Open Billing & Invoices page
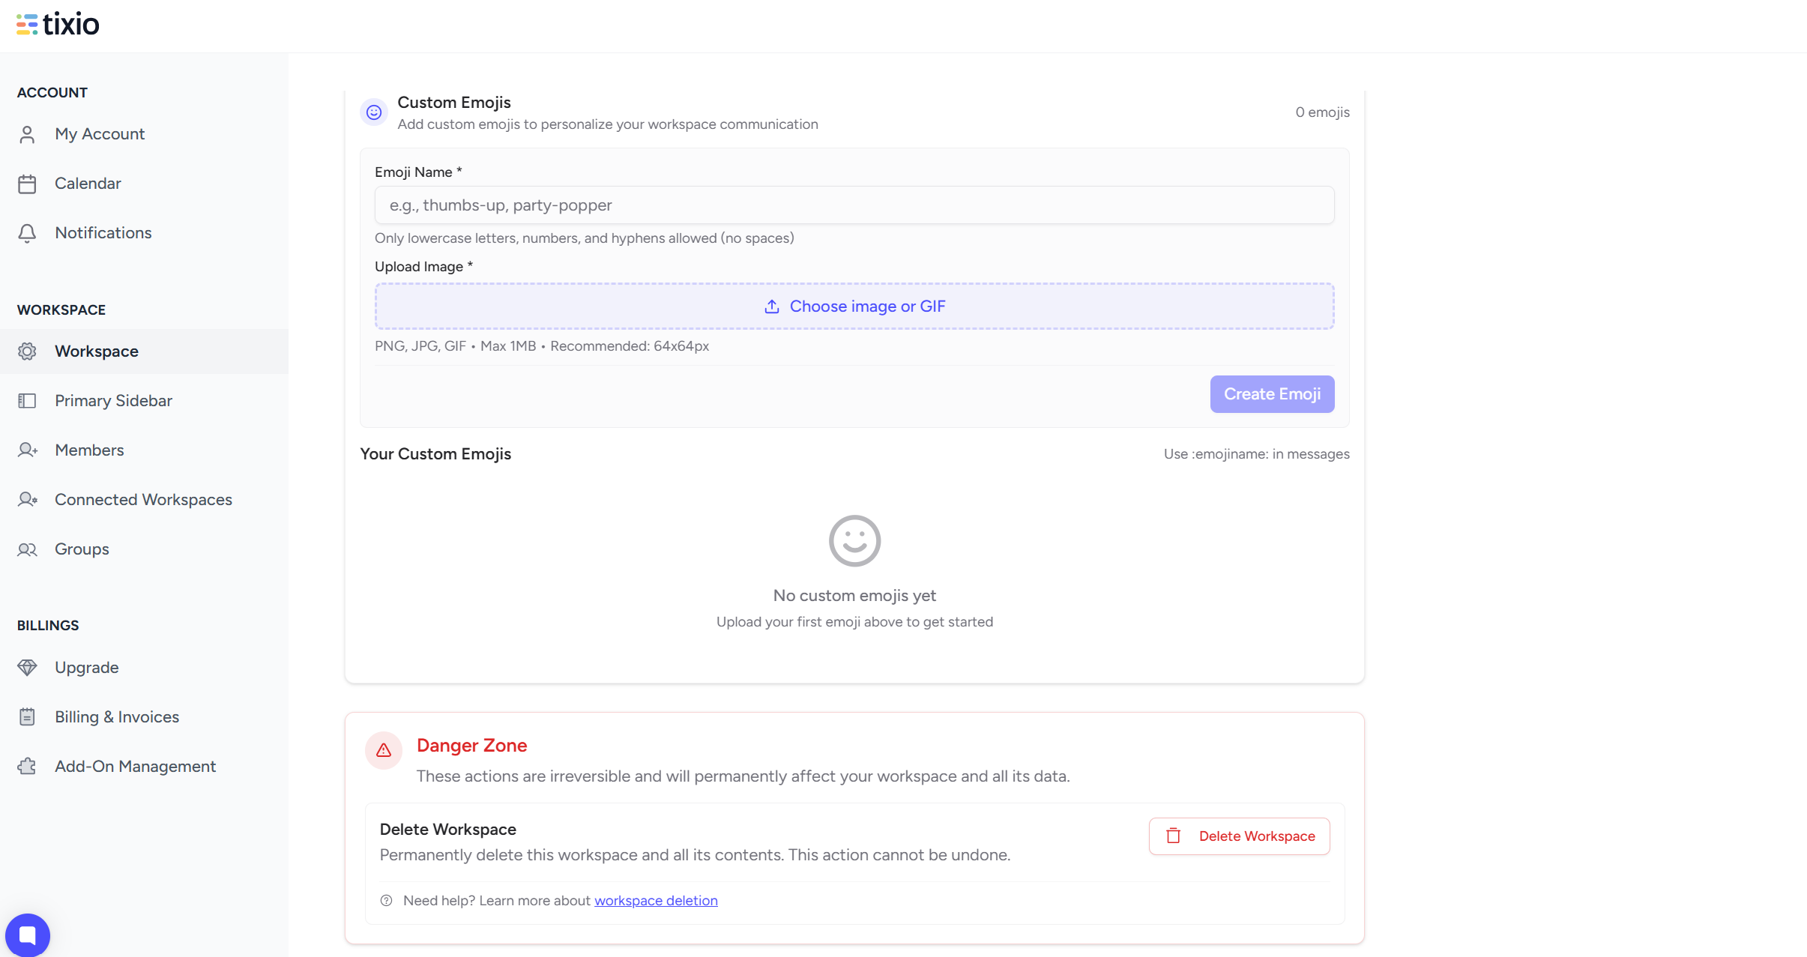This screenshot has height=957, width=1807. pyautogui.click(x=117, y=717)
